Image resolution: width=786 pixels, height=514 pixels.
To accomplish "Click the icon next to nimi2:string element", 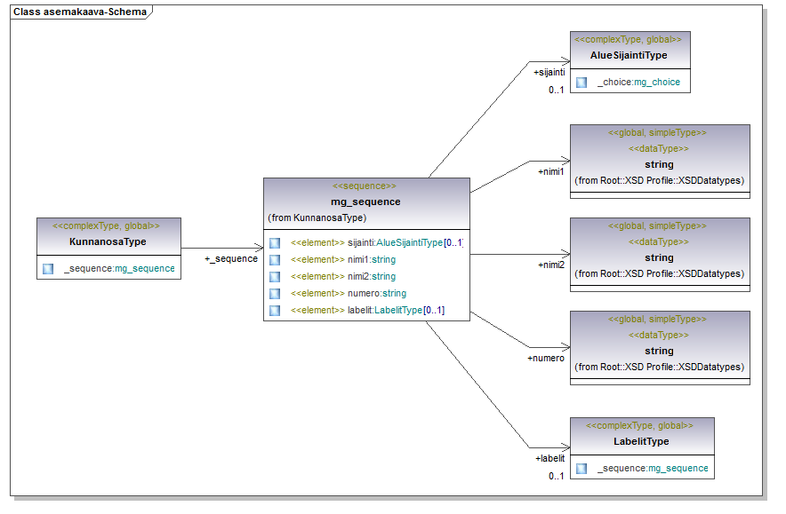I will tap(275, 277).
